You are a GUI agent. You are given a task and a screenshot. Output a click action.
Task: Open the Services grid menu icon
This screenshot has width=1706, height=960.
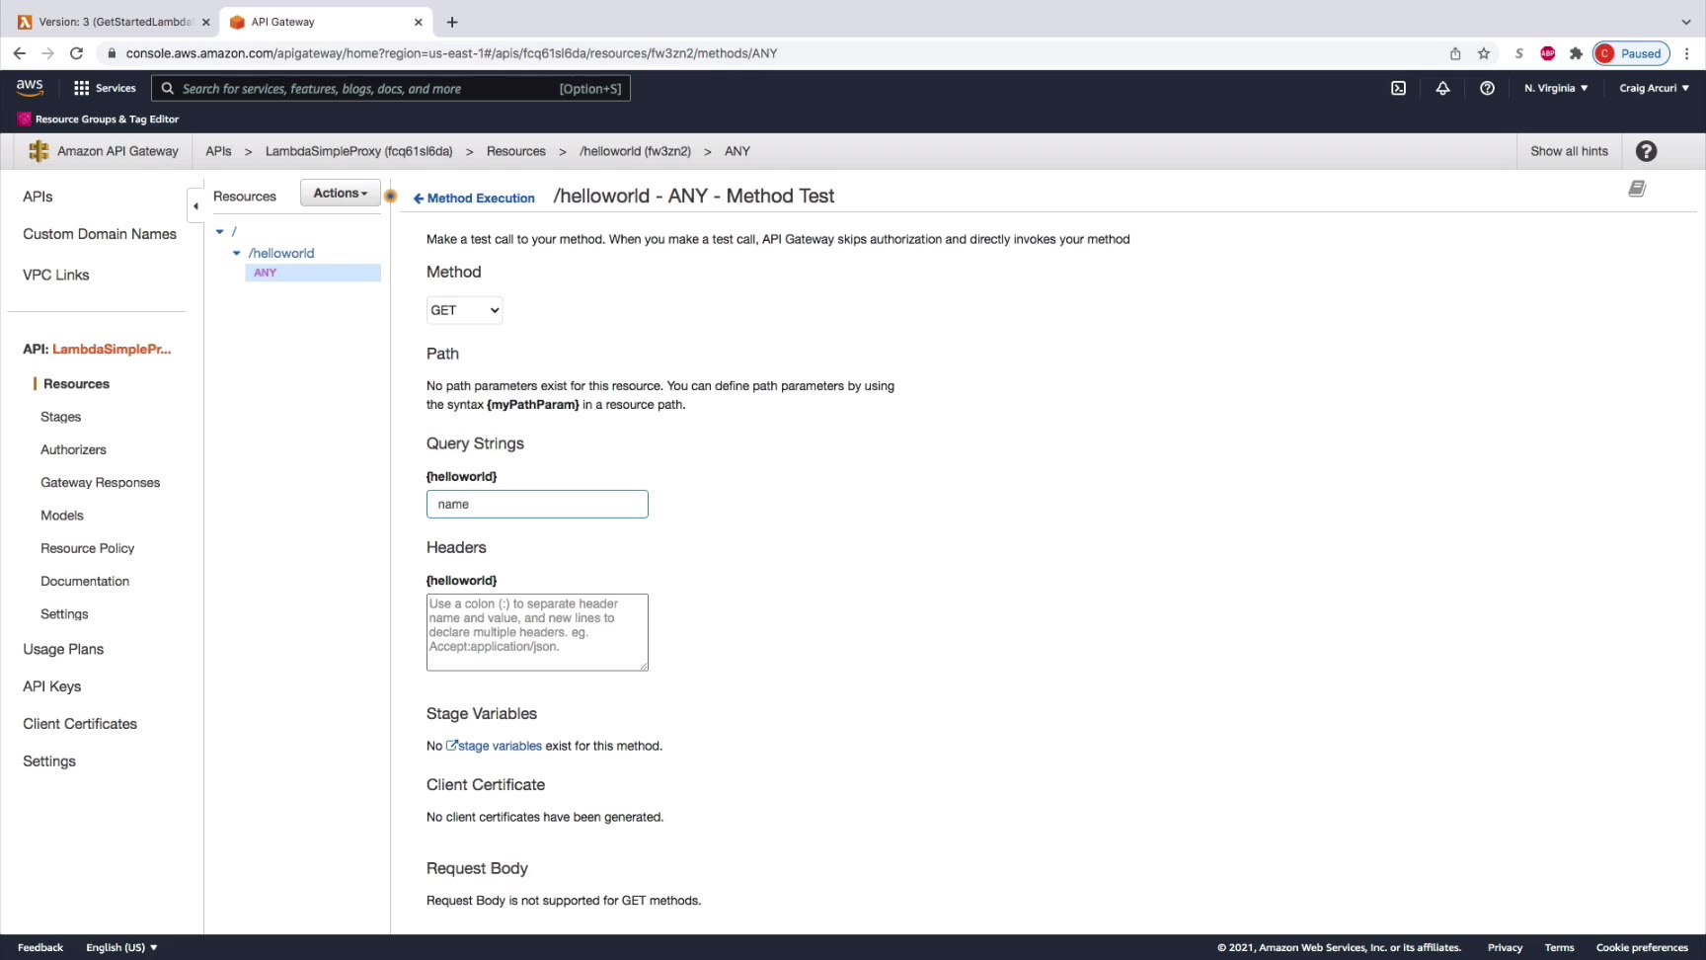tap(81, 88)
